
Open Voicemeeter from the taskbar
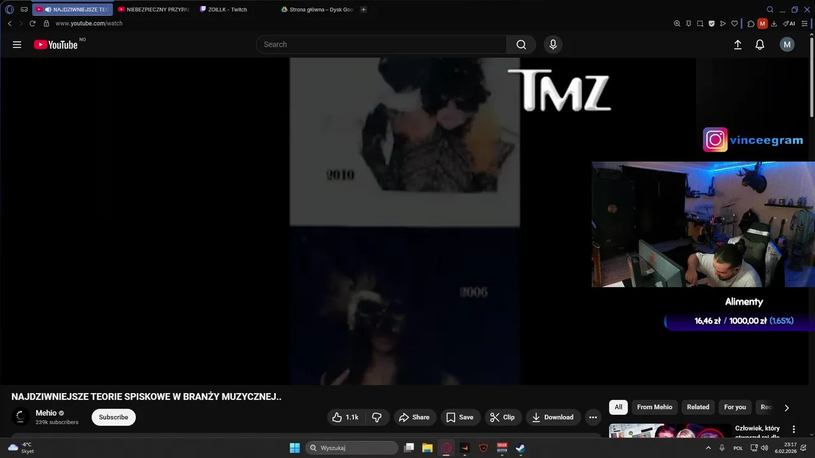click(502, 448)
